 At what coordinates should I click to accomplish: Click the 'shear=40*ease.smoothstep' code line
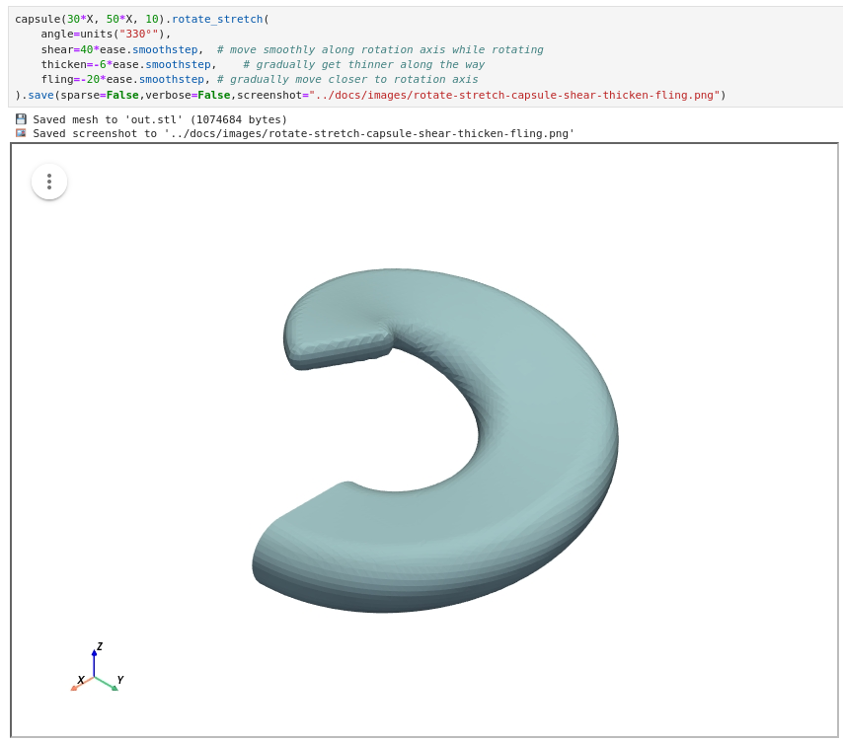(x=122, y=49)
